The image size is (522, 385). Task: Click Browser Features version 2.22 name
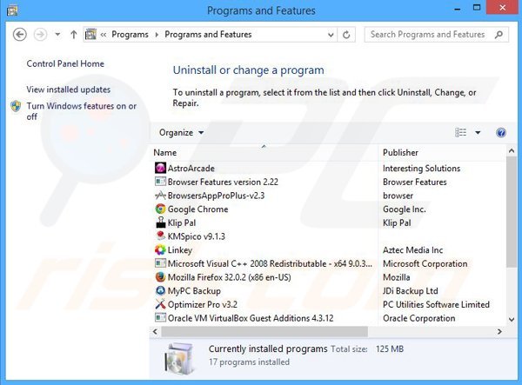(x=223, y=182)
